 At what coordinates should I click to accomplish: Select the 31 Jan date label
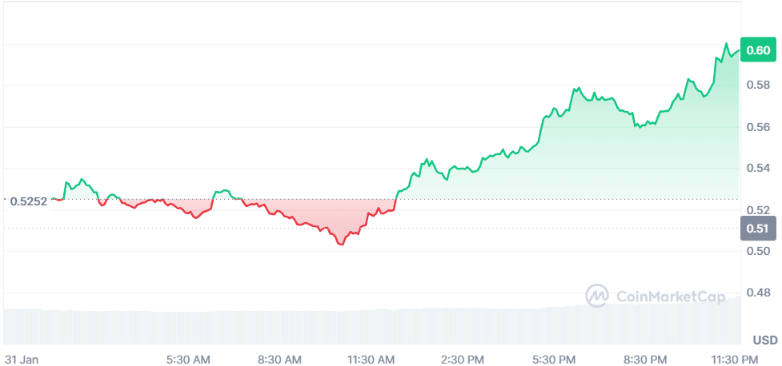[x=22, y=359]
